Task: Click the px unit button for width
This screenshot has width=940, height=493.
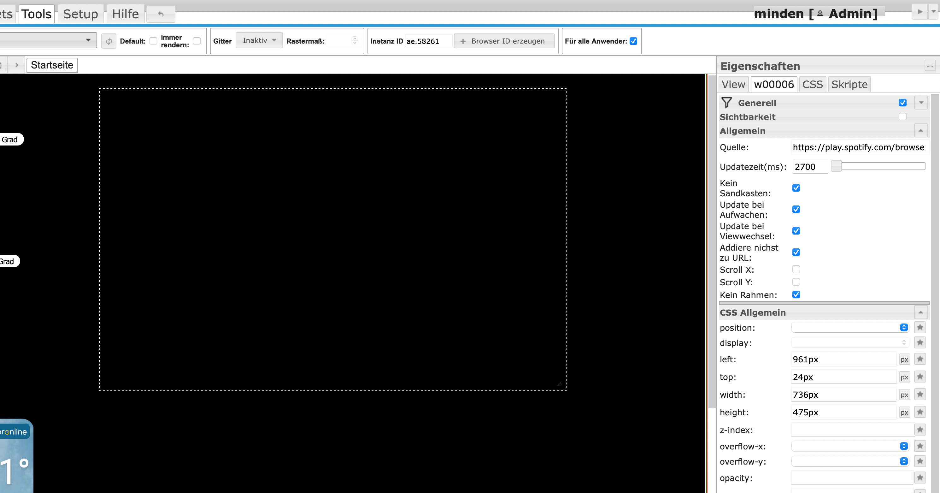Action: coord(904,395)
